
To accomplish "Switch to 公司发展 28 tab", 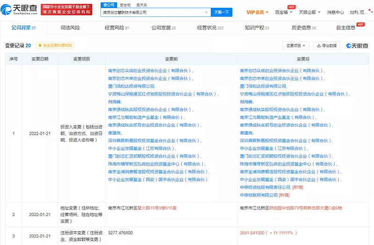I will (164, 28).
